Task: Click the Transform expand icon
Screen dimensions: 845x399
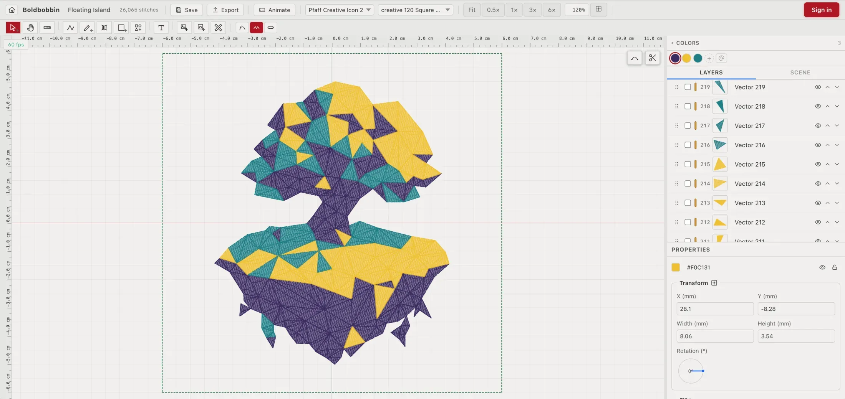Action: (714, 283)
